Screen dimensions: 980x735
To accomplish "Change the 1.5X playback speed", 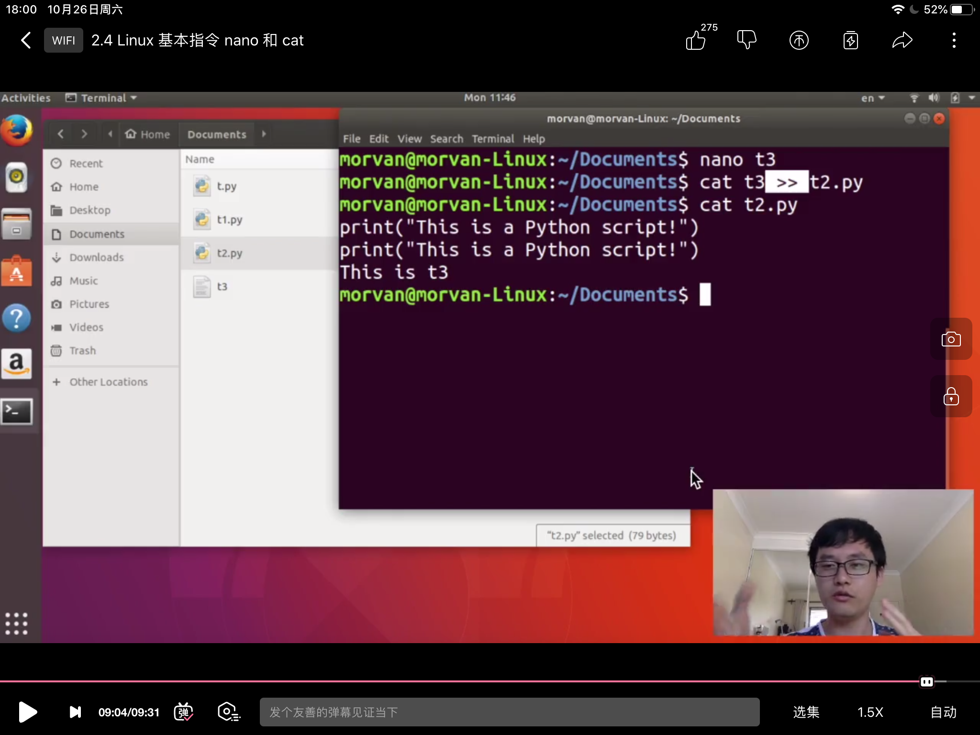I will 870,712.
